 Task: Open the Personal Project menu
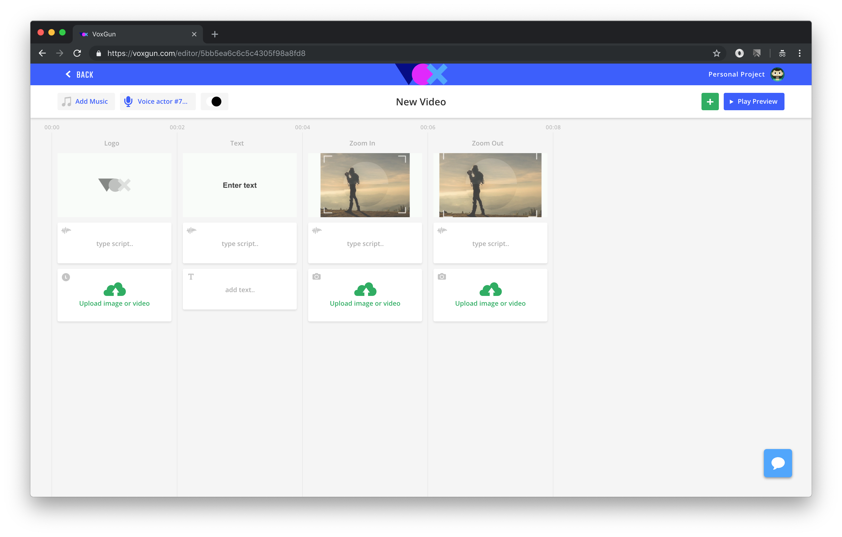(x=736, y=74)
